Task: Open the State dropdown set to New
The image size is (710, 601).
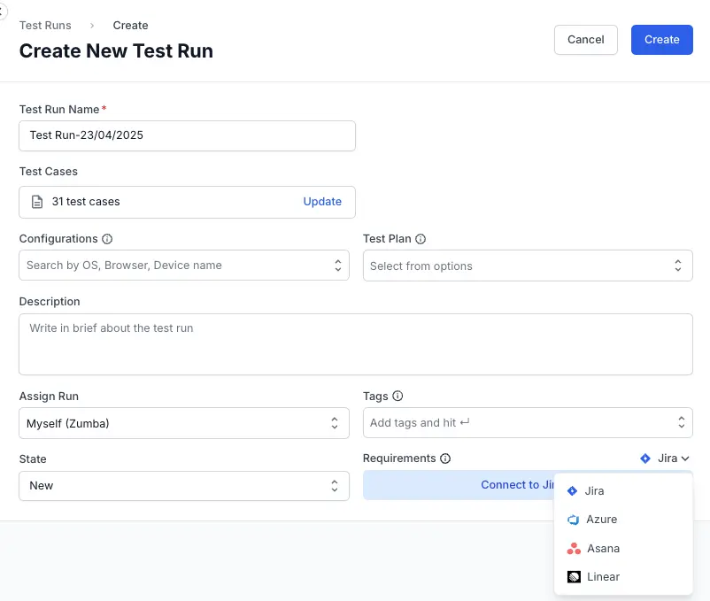Action: [184, 486]
